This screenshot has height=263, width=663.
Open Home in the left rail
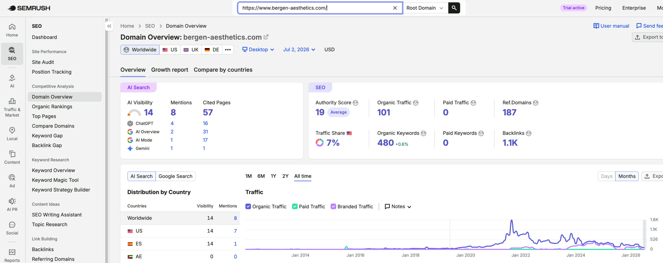pos(12,31)
